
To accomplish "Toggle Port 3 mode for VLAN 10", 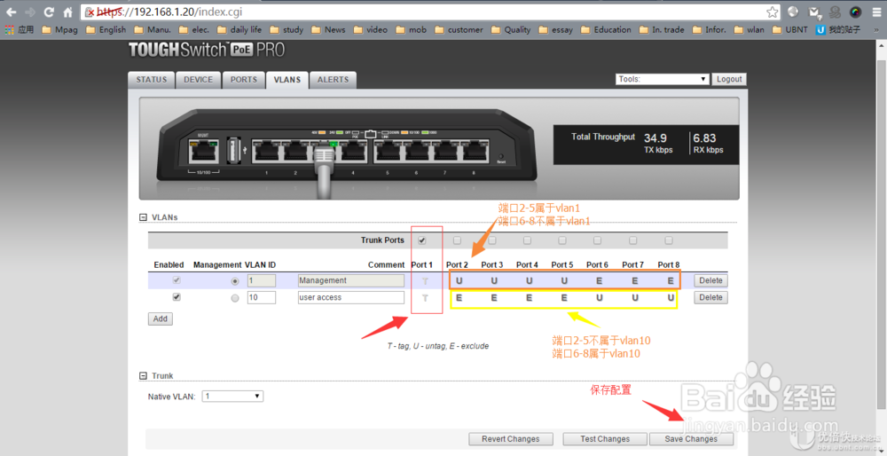I will pyautogui.click(x=494, y=297).
